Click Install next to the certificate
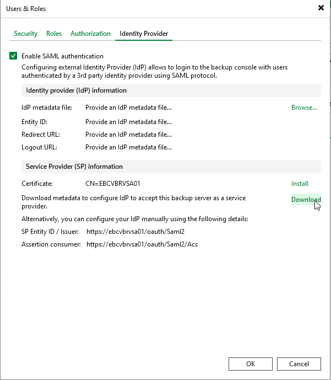 tap(300, 184)
